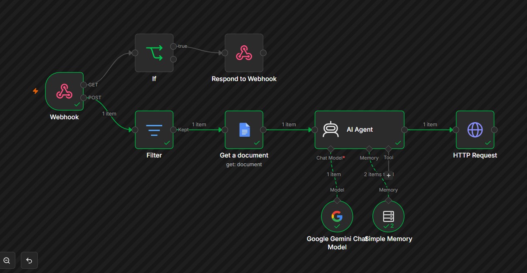The height and width of the screenshot is (273, 527).
Task: Click the Filter Kept output connector
Action: point(173,130)
